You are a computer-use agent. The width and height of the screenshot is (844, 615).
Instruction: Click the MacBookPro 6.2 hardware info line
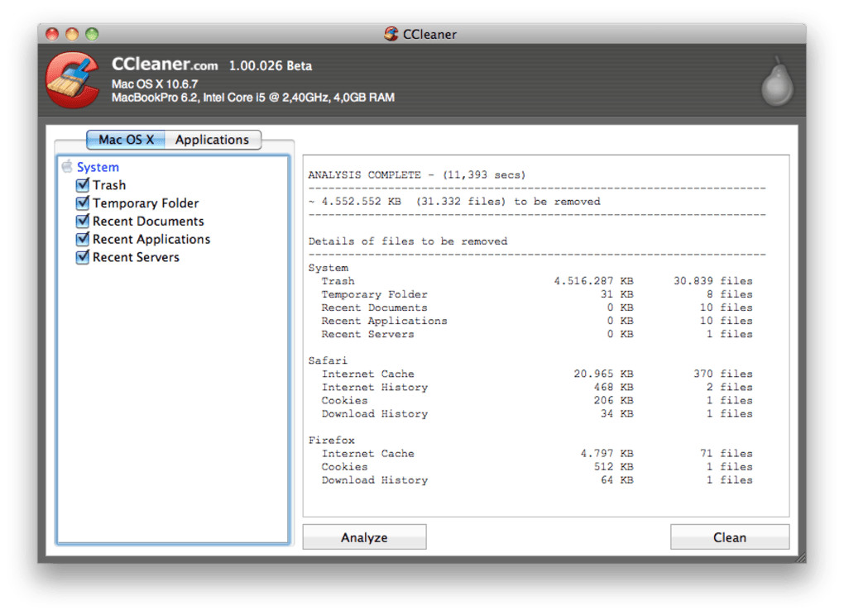[253, 98]
